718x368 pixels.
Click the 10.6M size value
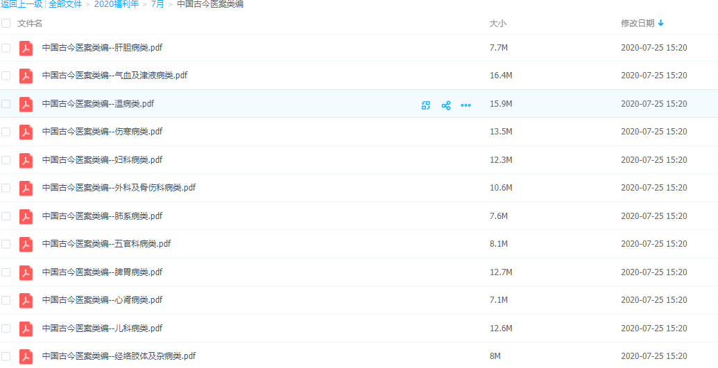click(x=501, y=188)
